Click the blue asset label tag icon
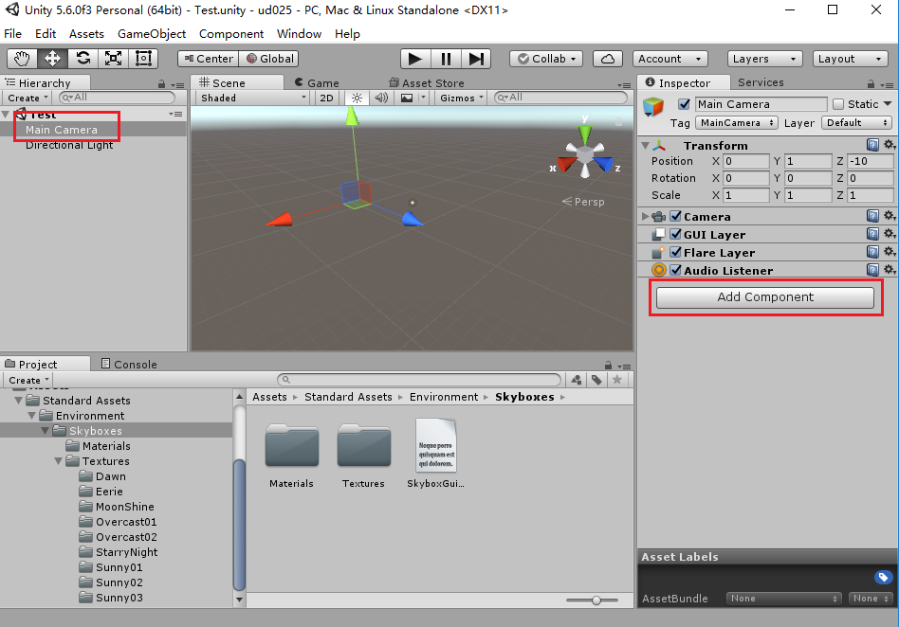Viewport: 899px width, 627px height. pos(882,577)
